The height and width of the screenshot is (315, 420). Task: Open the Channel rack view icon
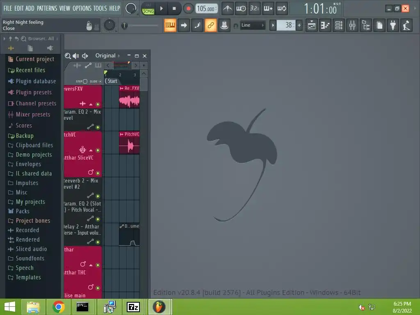coord(339,25)
